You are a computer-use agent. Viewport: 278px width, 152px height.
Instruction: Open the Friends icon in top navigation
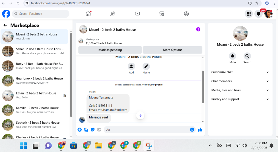point(113,14)
